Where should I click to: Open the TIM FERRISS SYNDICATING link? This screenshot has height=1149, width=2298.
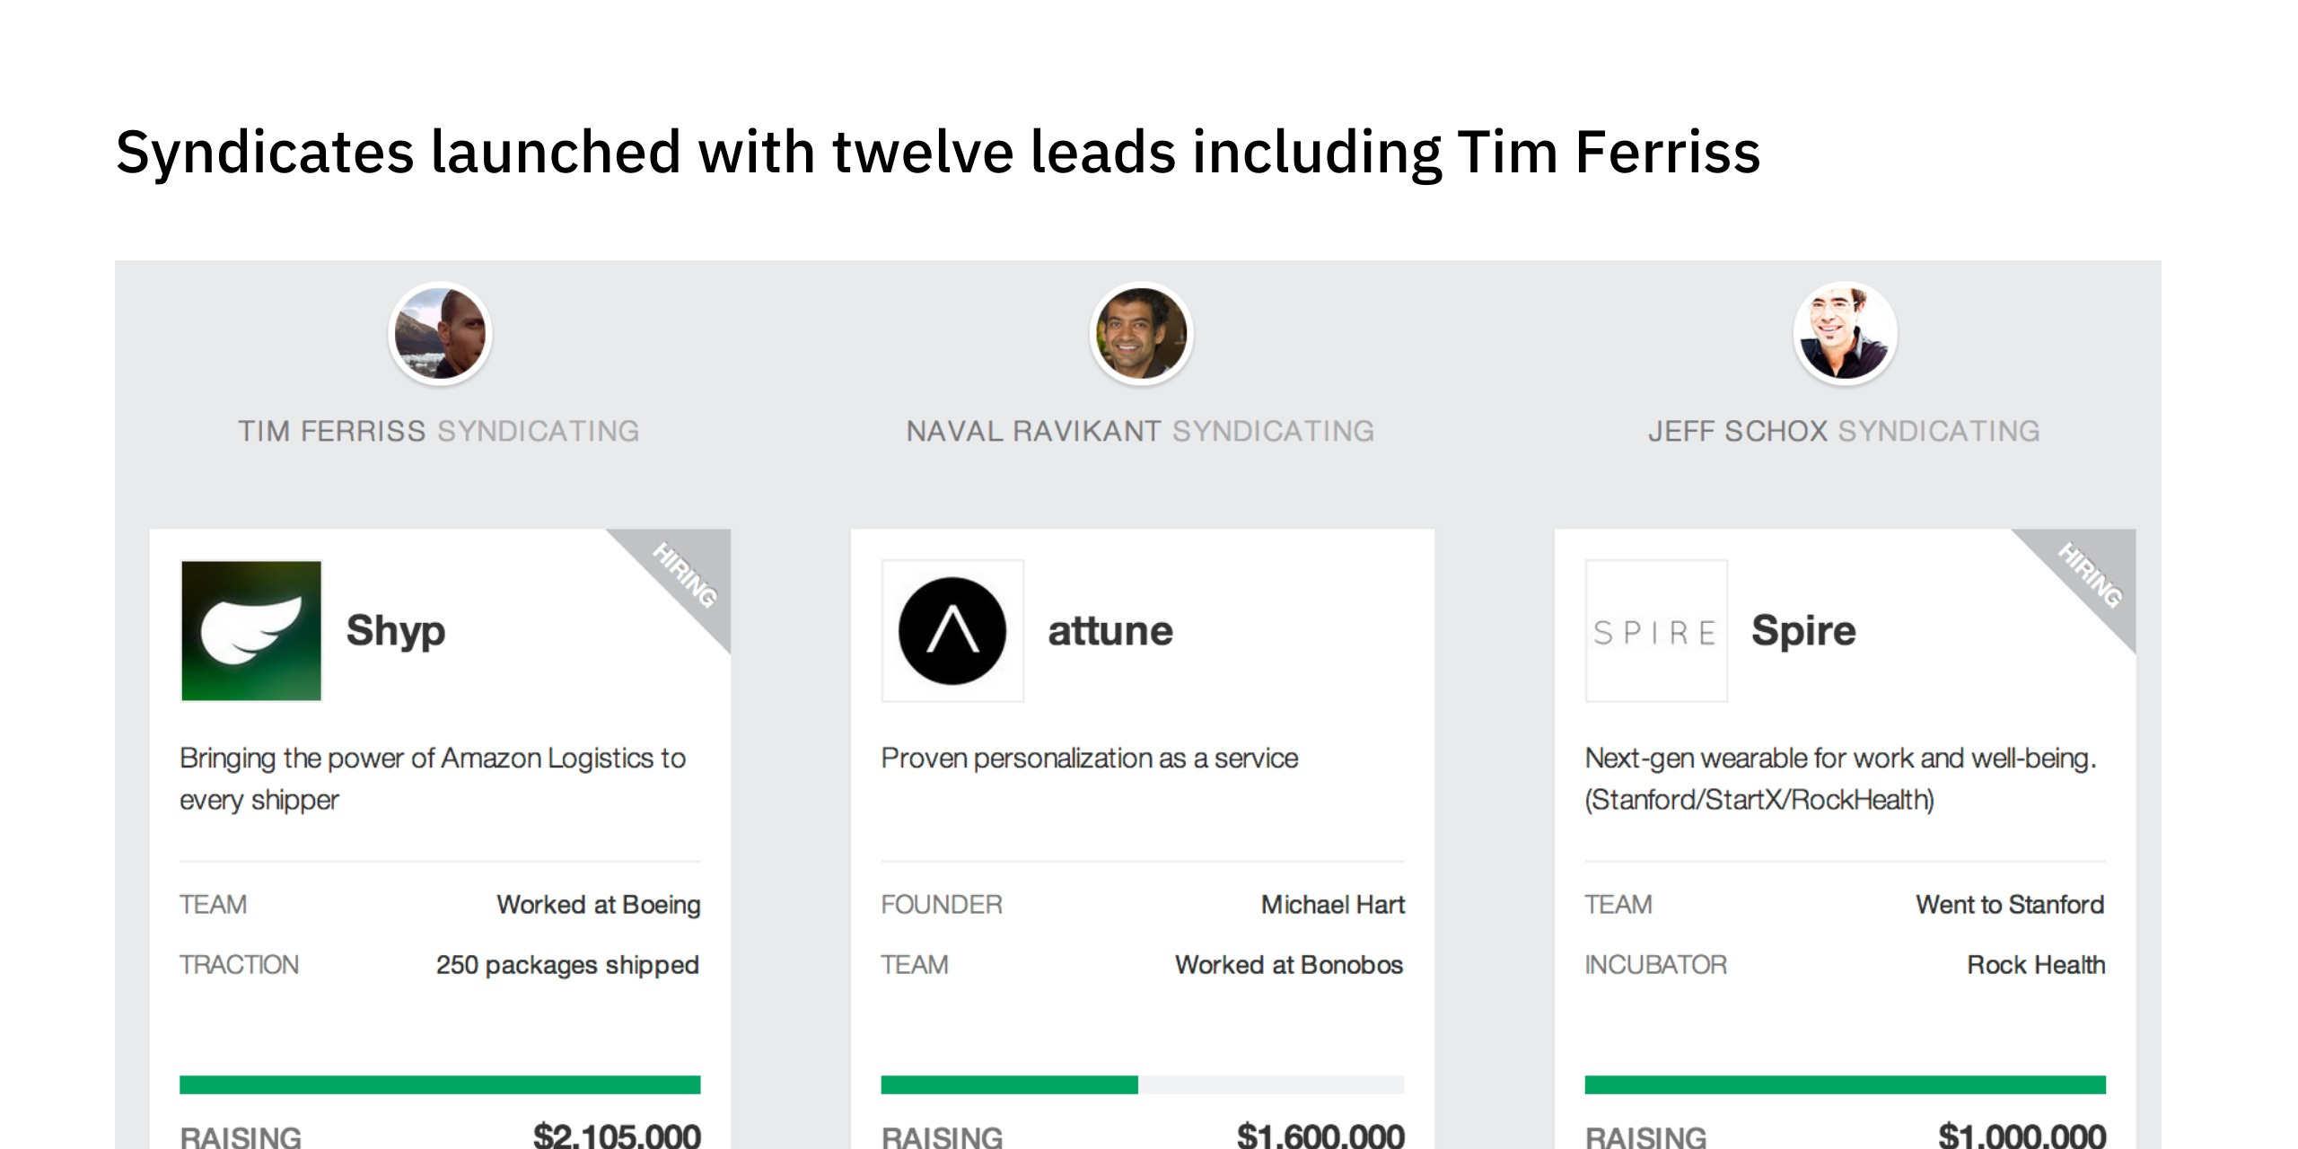[x=439, y=430]
